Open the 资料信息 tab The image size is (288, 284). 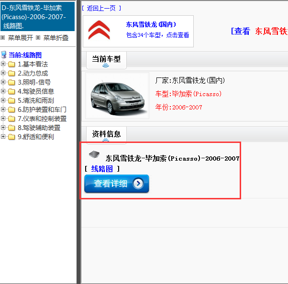point(106,134)
